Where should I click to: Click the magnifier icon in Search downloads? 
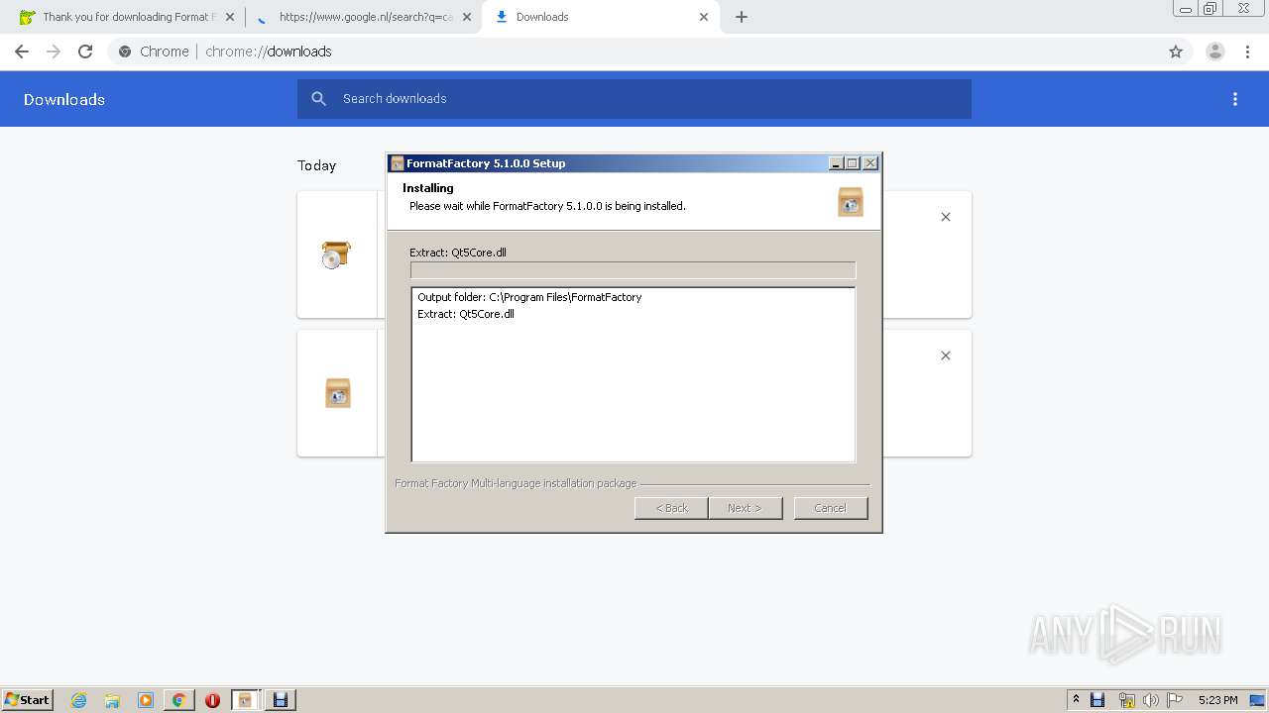pos(318,99)
